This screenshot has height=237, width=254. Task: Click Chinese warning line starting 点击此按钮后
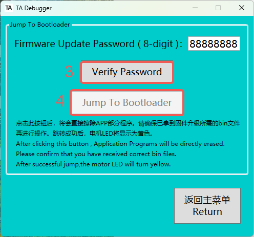coord(128,123)
